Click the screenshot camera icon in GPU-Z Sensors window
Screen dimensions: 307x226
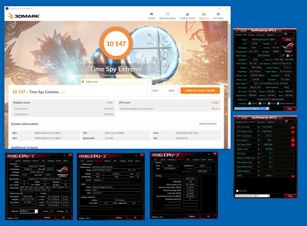286,121
